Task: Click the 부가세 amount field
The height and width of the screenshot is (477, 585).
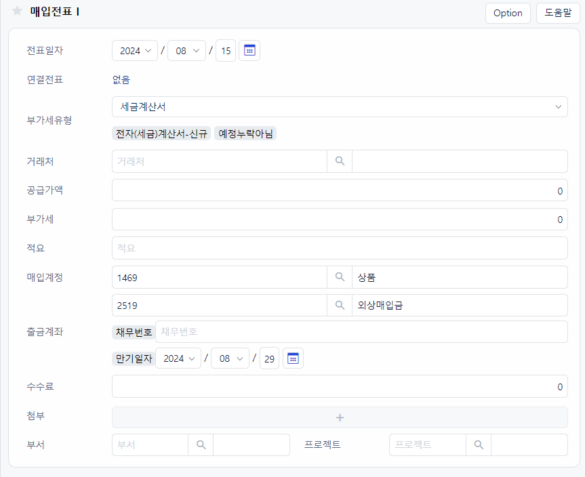Action: (340, 220)
